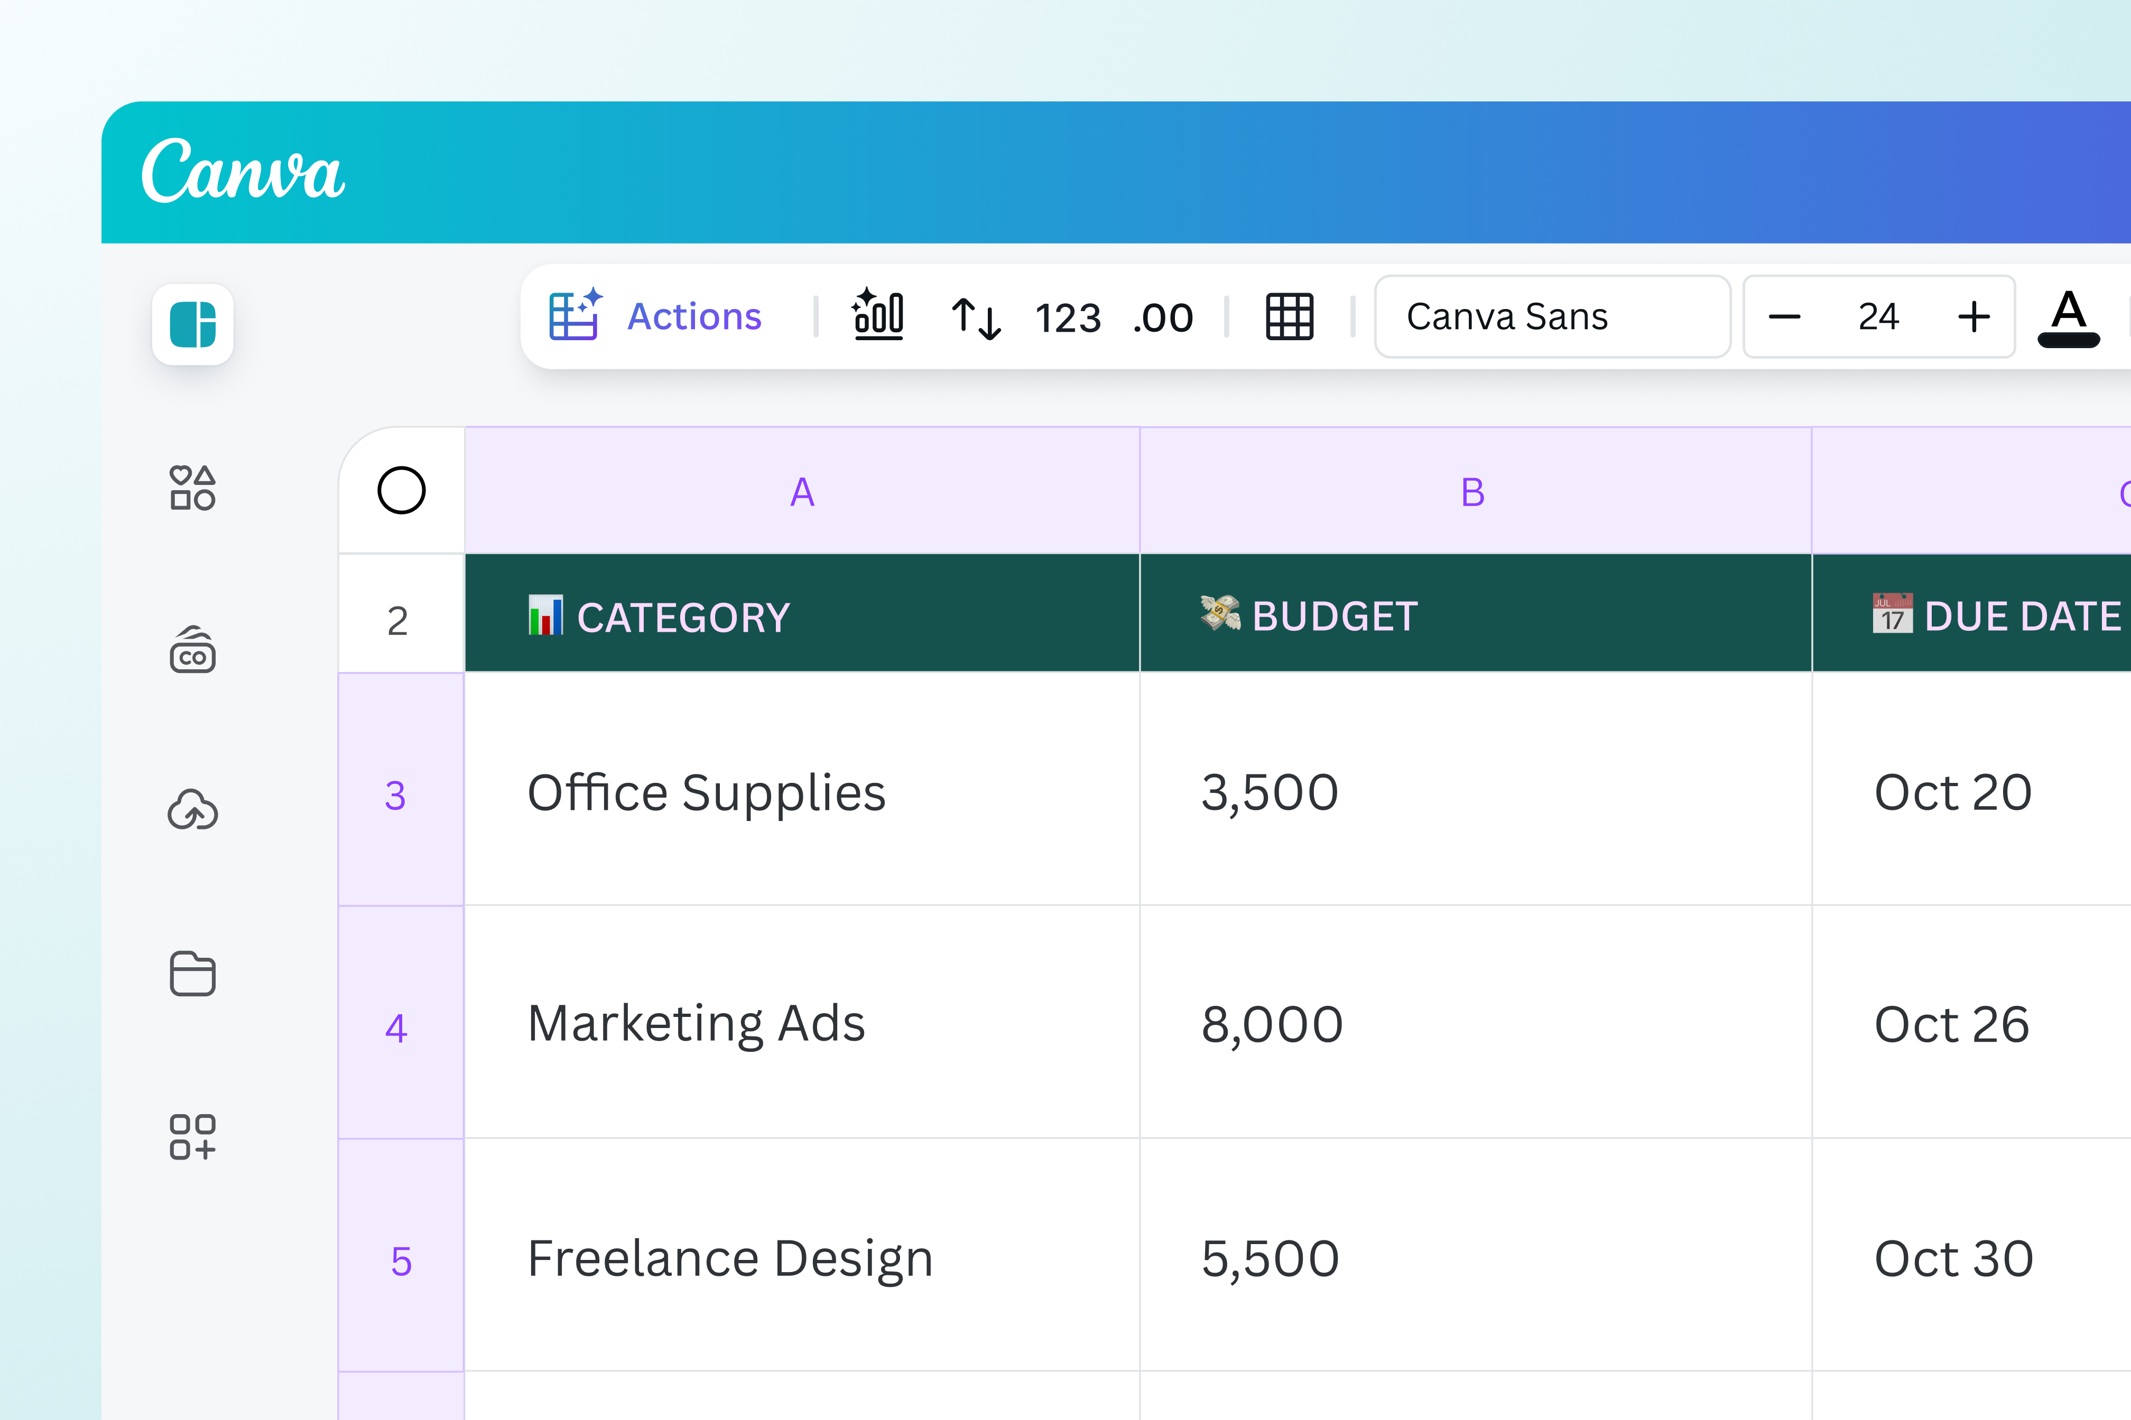Open the Actions menu
Screen dimensions: 2131x1420
pyautogui.click(x=656, y=316)
